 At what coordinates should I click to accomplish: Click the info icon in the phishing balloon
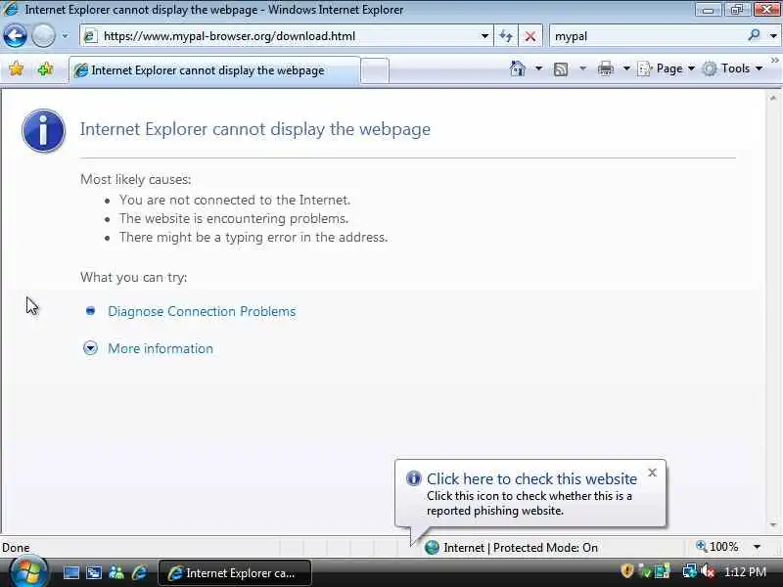(x=413, y=478)
